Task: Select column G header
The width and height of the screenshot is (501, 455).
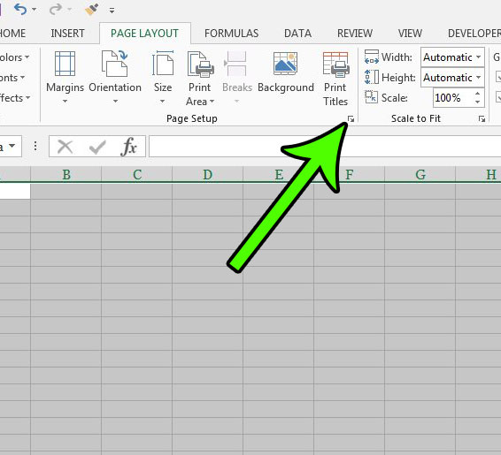Action: pos(420,174)
